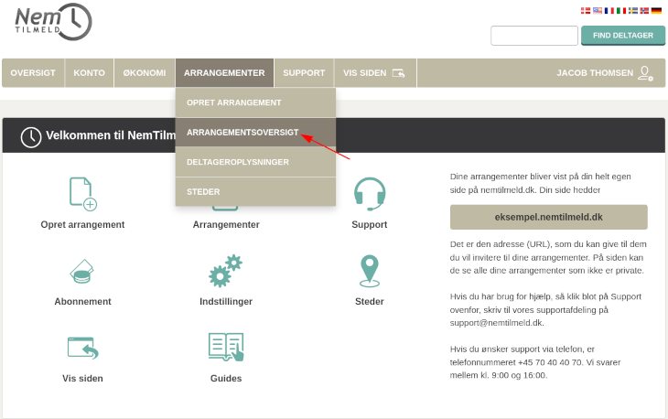The width and height of the screenshot is (668, 419).
Task: Click the phone number +45 70 40 40 70
Action: click(550, 362)
